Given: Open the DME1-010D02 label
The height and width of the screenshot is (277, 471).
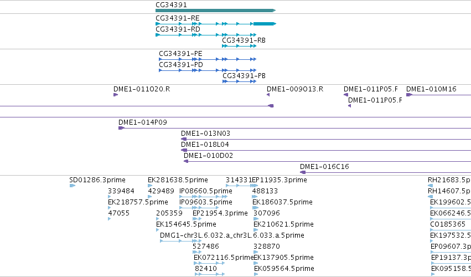Looking at the screenshot, I should [x=208, y=156].
